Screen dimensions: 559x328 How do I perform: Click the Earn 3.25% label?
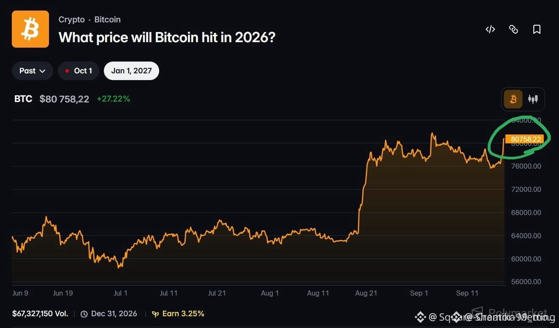[x=183, y=314]
